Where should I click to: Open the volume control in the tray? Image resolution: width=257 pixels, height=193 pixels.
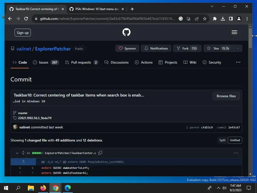tap(225, 188)
